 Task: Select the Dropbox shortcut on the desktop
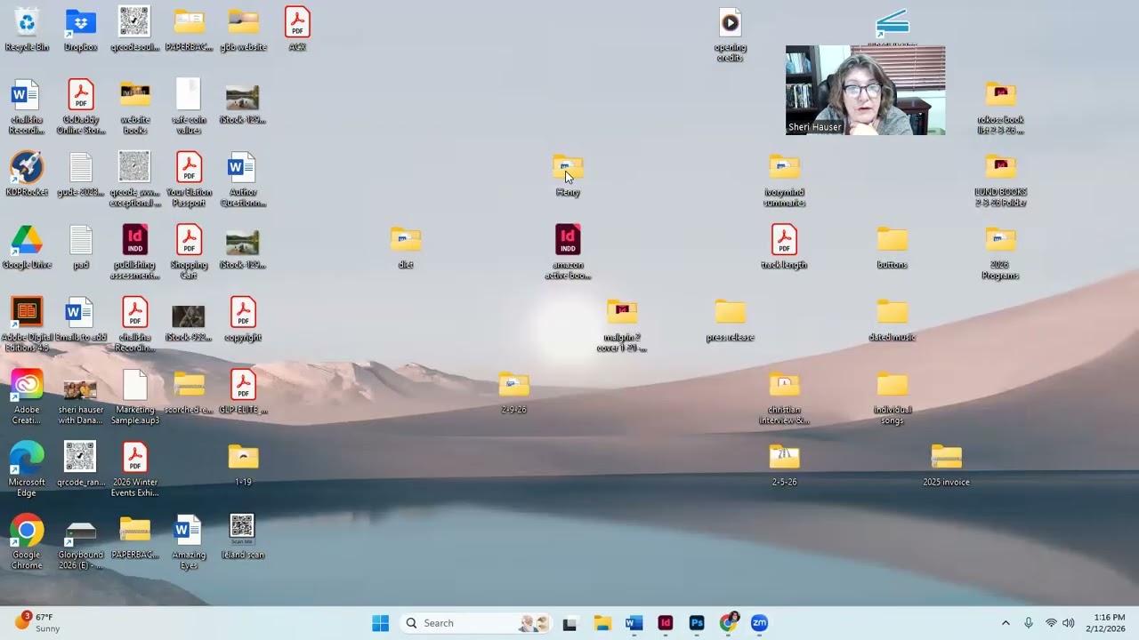tap(80, 29)
